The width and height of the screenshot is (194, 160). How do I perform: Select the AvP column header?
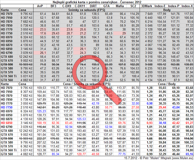(40, 6)
